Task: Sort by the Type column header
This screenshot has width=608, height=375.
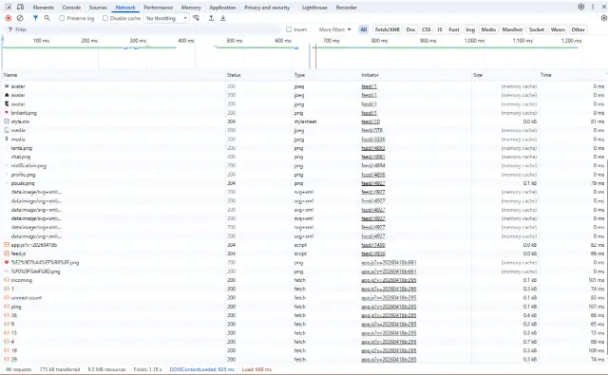Action: coord(326,75)
